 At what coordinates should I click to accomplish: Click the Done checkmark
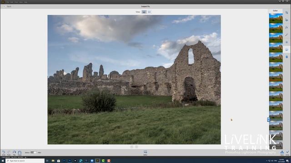pos(287,153)
